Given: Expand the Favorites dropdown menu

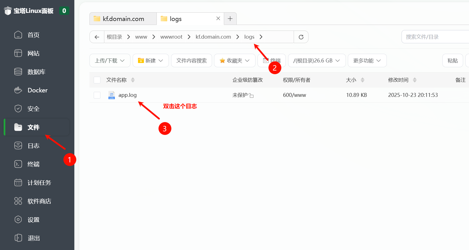Looking at the screenshot, I should click(x=234, y=60).
